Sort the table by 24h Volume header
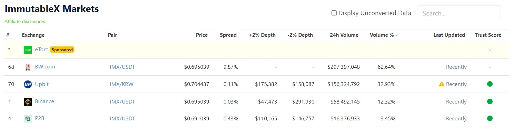The height and width of the screenshot is (130, 513). click(x=344, y=35)
